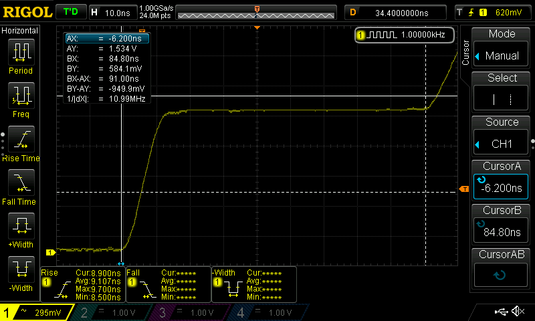Screen dimensions: 535x321
Task: Activate channel 2 tab
Action: pyautogui.click(x=111, y=312)
